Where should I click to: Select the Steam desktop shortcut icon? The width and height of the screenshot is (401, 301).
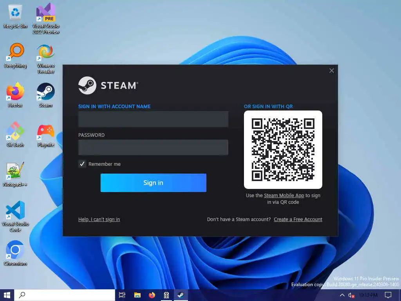pos(46,95)
